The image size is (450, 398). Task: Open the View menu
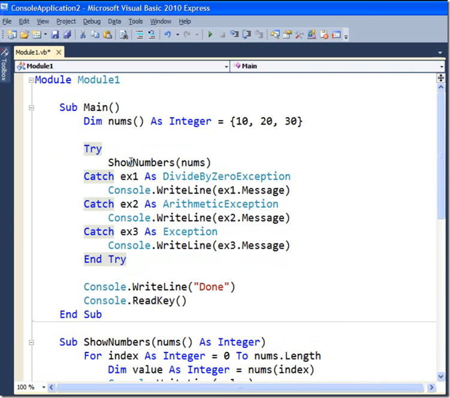(x=43, y=21)
